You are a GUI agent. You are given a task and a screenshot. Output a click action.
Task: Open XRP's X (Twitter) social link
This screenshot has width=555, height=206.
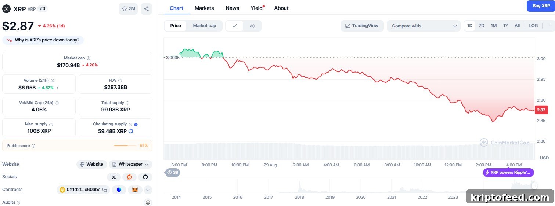[x=114, y=177]
